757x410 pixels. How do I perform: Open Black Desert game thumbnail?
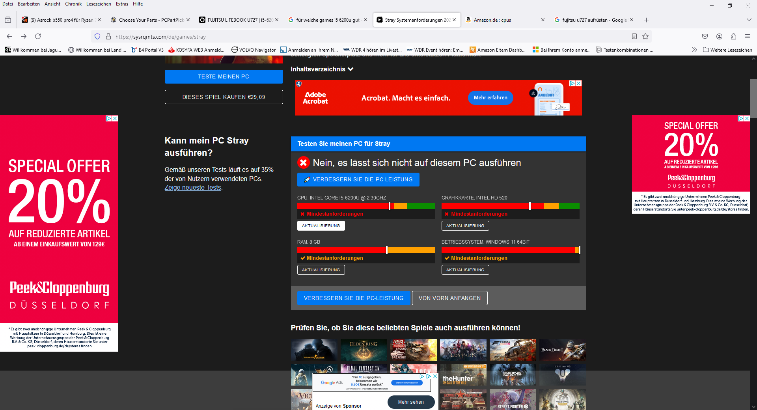tap(563, 350)
